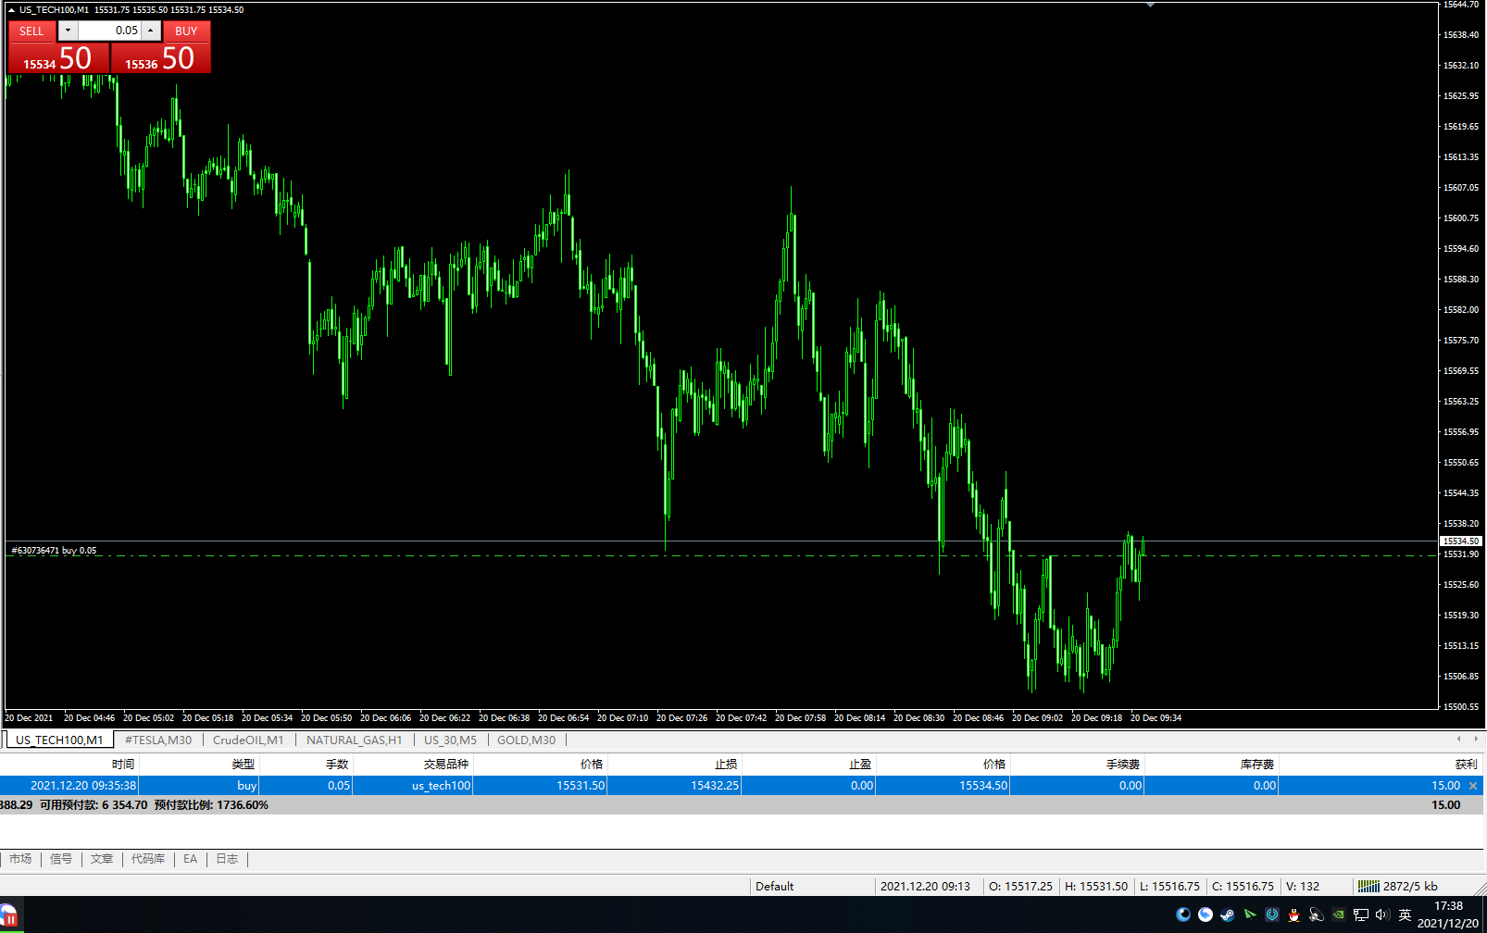This screenshot has height=933, width=1487.
Task: Click the connection status 2872/5 kb indicator
Action: click(1398, 886)
